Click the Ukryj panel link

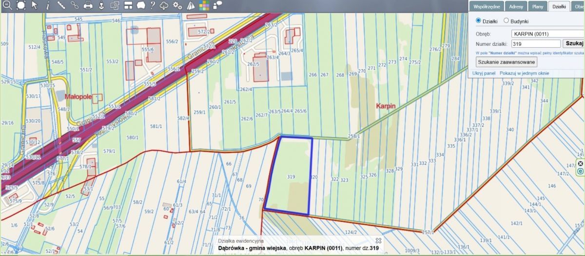point(484,73)
